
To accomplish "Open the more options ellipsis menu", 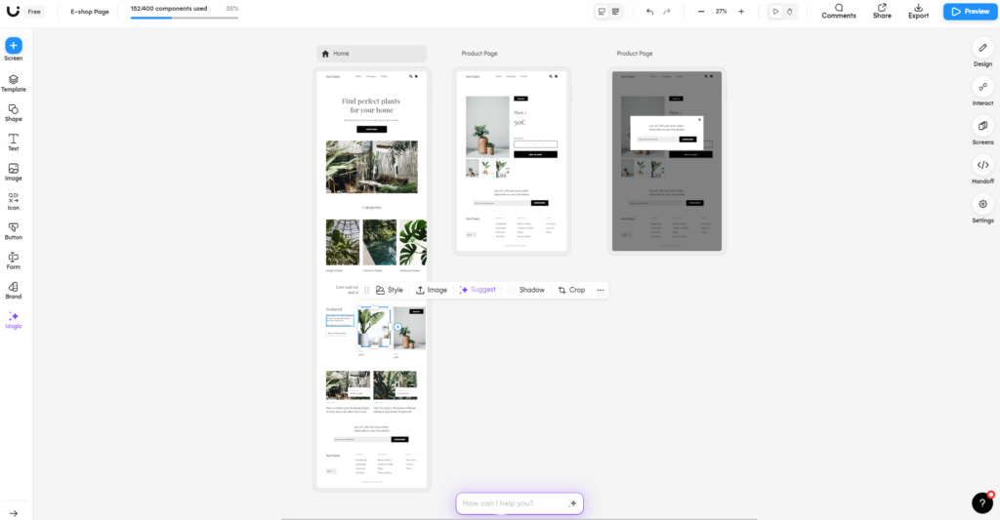I will [x=600, y=290].
